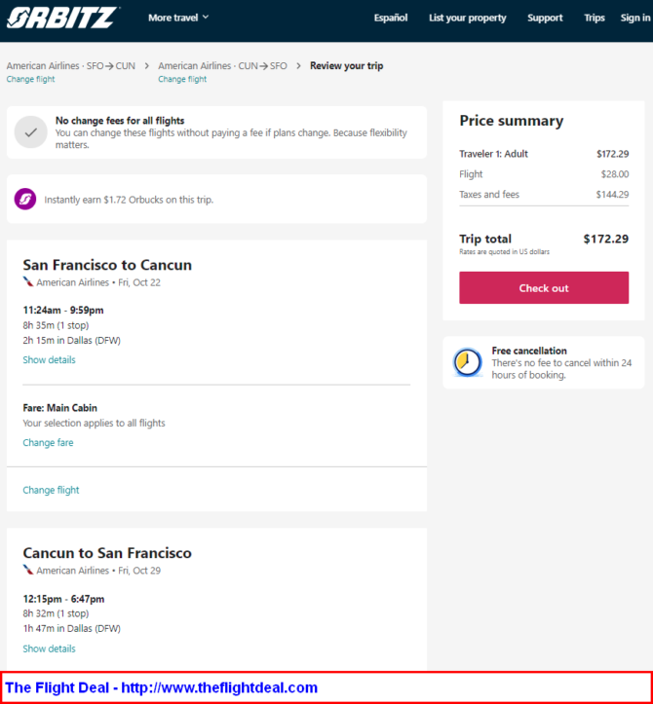Click Sign in at top right
This screenshot has height=704, width=653.
tap(635, 18)
